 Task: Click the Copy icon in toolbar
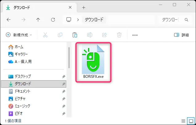click(60, 35)
